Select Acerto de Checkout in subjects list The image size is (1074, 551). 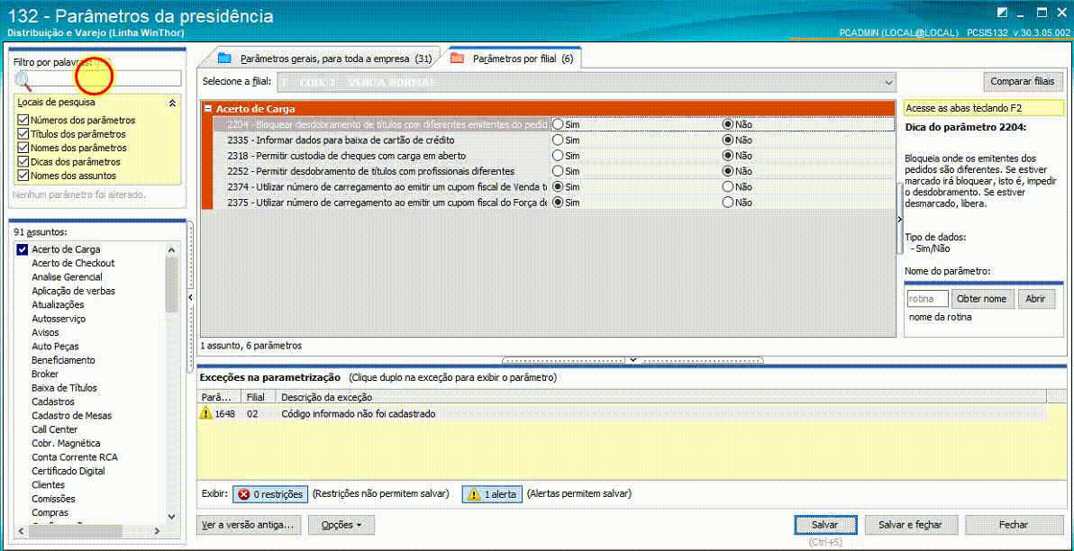[x=73, y=263]
